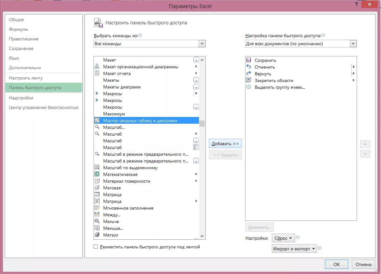The image size is (381, 274).
Task: Click the 'Меньше...' rule icon
Action: pos(97,228)
